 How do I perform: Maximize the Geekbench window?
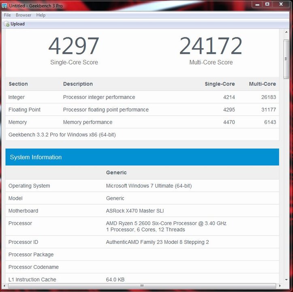[x=267, y=4]
